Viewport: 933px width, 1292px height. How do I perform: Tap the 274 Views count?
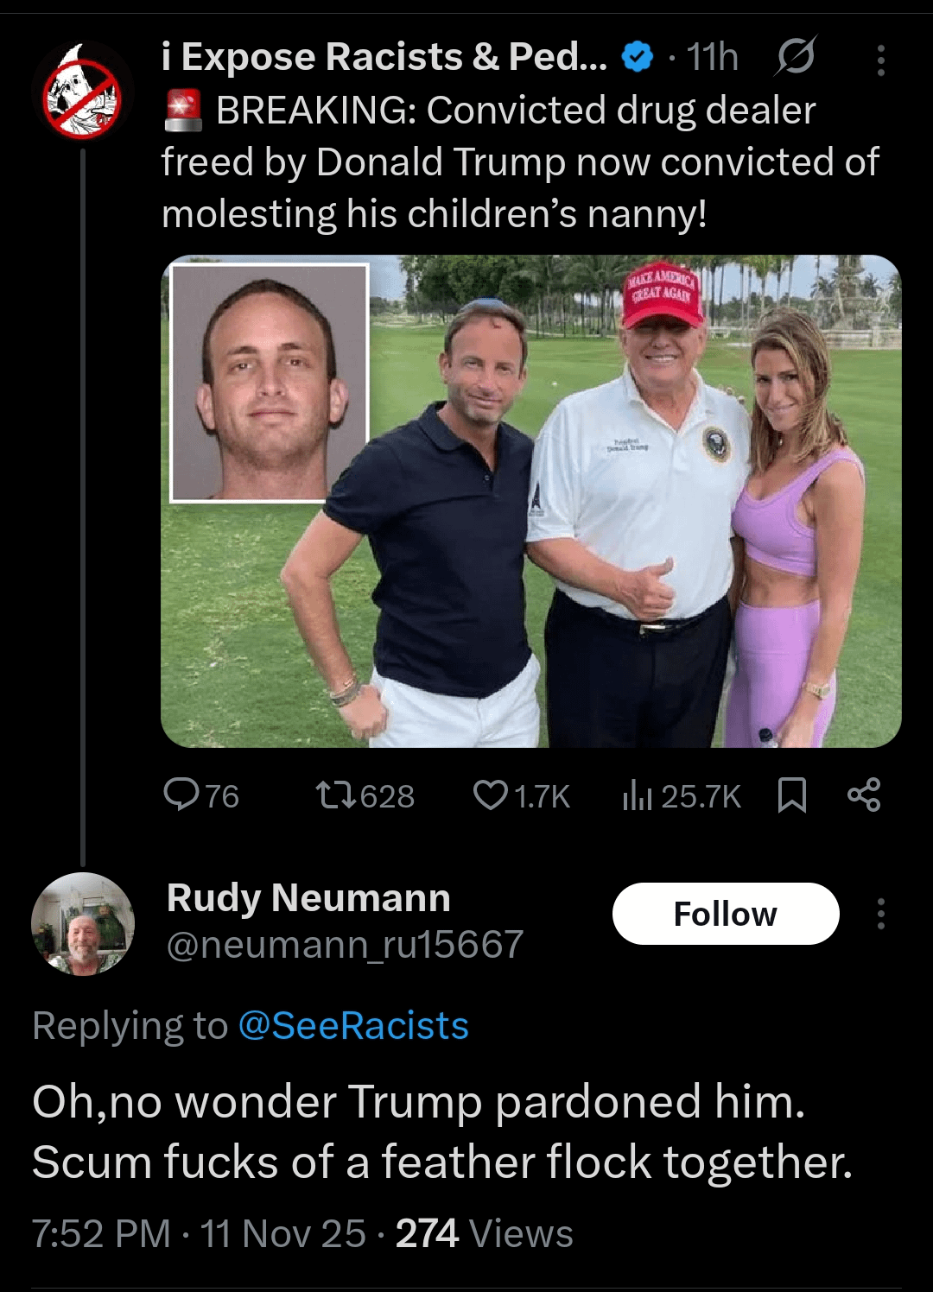(484, 1232)
